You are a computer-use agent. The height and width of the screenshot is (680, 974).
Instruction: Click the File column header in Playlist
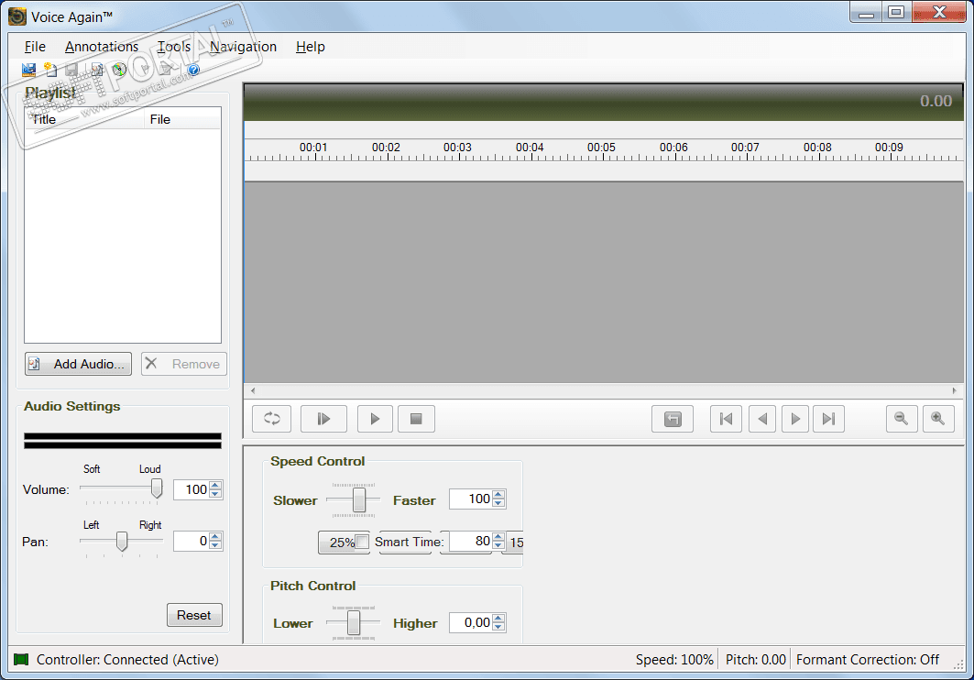[x=182, y=118]
